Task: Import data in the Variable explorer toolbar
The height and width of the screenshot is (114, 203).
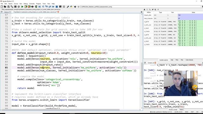Action: 144,9
